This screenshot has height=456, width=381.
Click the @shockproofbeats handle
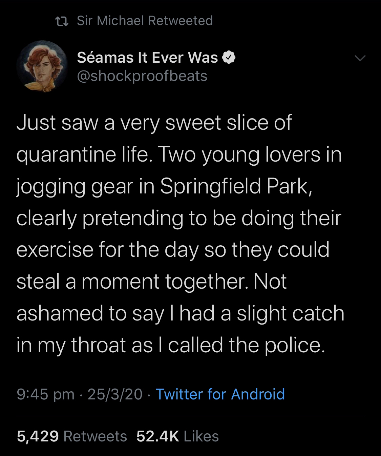pyautogui.click(x=142, y=76)
